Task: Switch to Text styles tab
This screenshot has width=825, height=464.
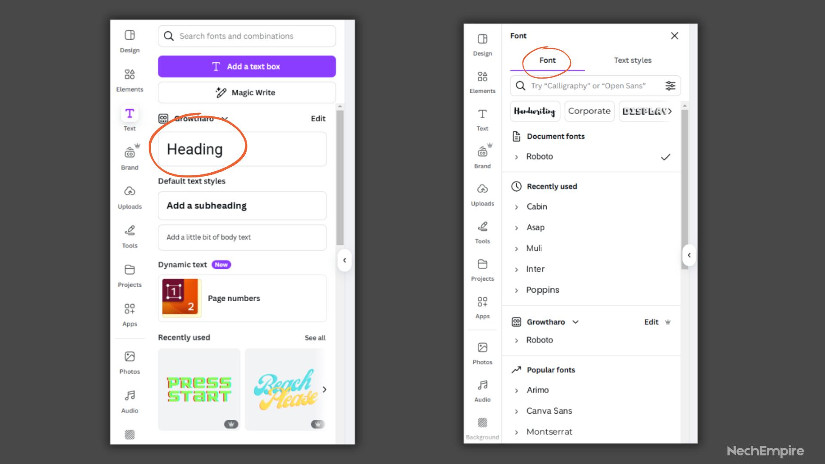Action: click(x=632, y=60)
